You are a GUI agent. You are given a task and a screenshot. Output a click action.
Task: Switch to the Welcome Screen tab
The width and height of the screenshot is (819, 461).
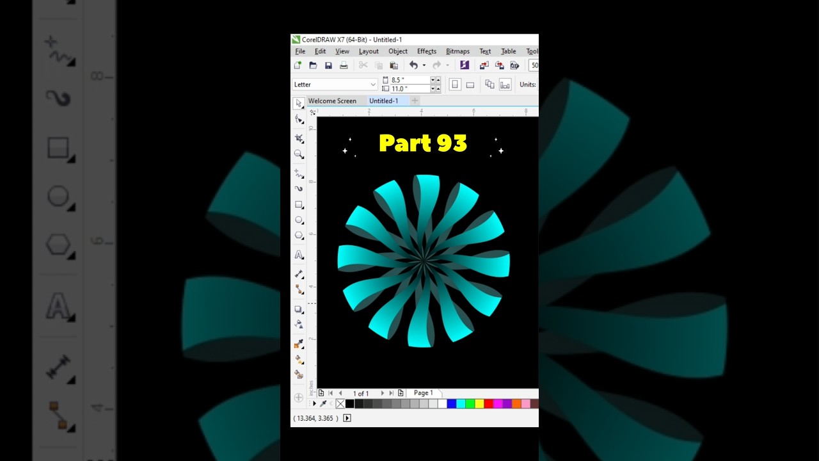click(x=332, y=101)
